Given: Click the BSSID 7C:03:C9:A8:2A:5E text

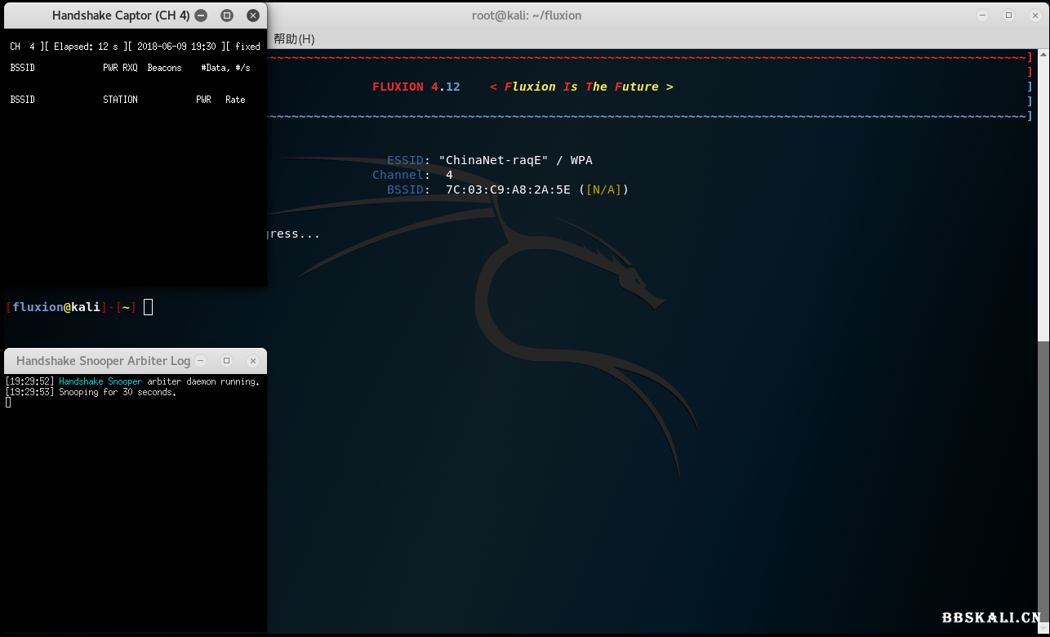Looking at the screenshot, I should coord(508,189).
